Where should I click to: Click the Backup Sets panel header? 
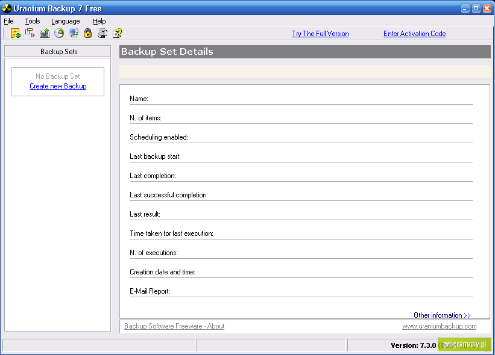[x=58, y=51]
